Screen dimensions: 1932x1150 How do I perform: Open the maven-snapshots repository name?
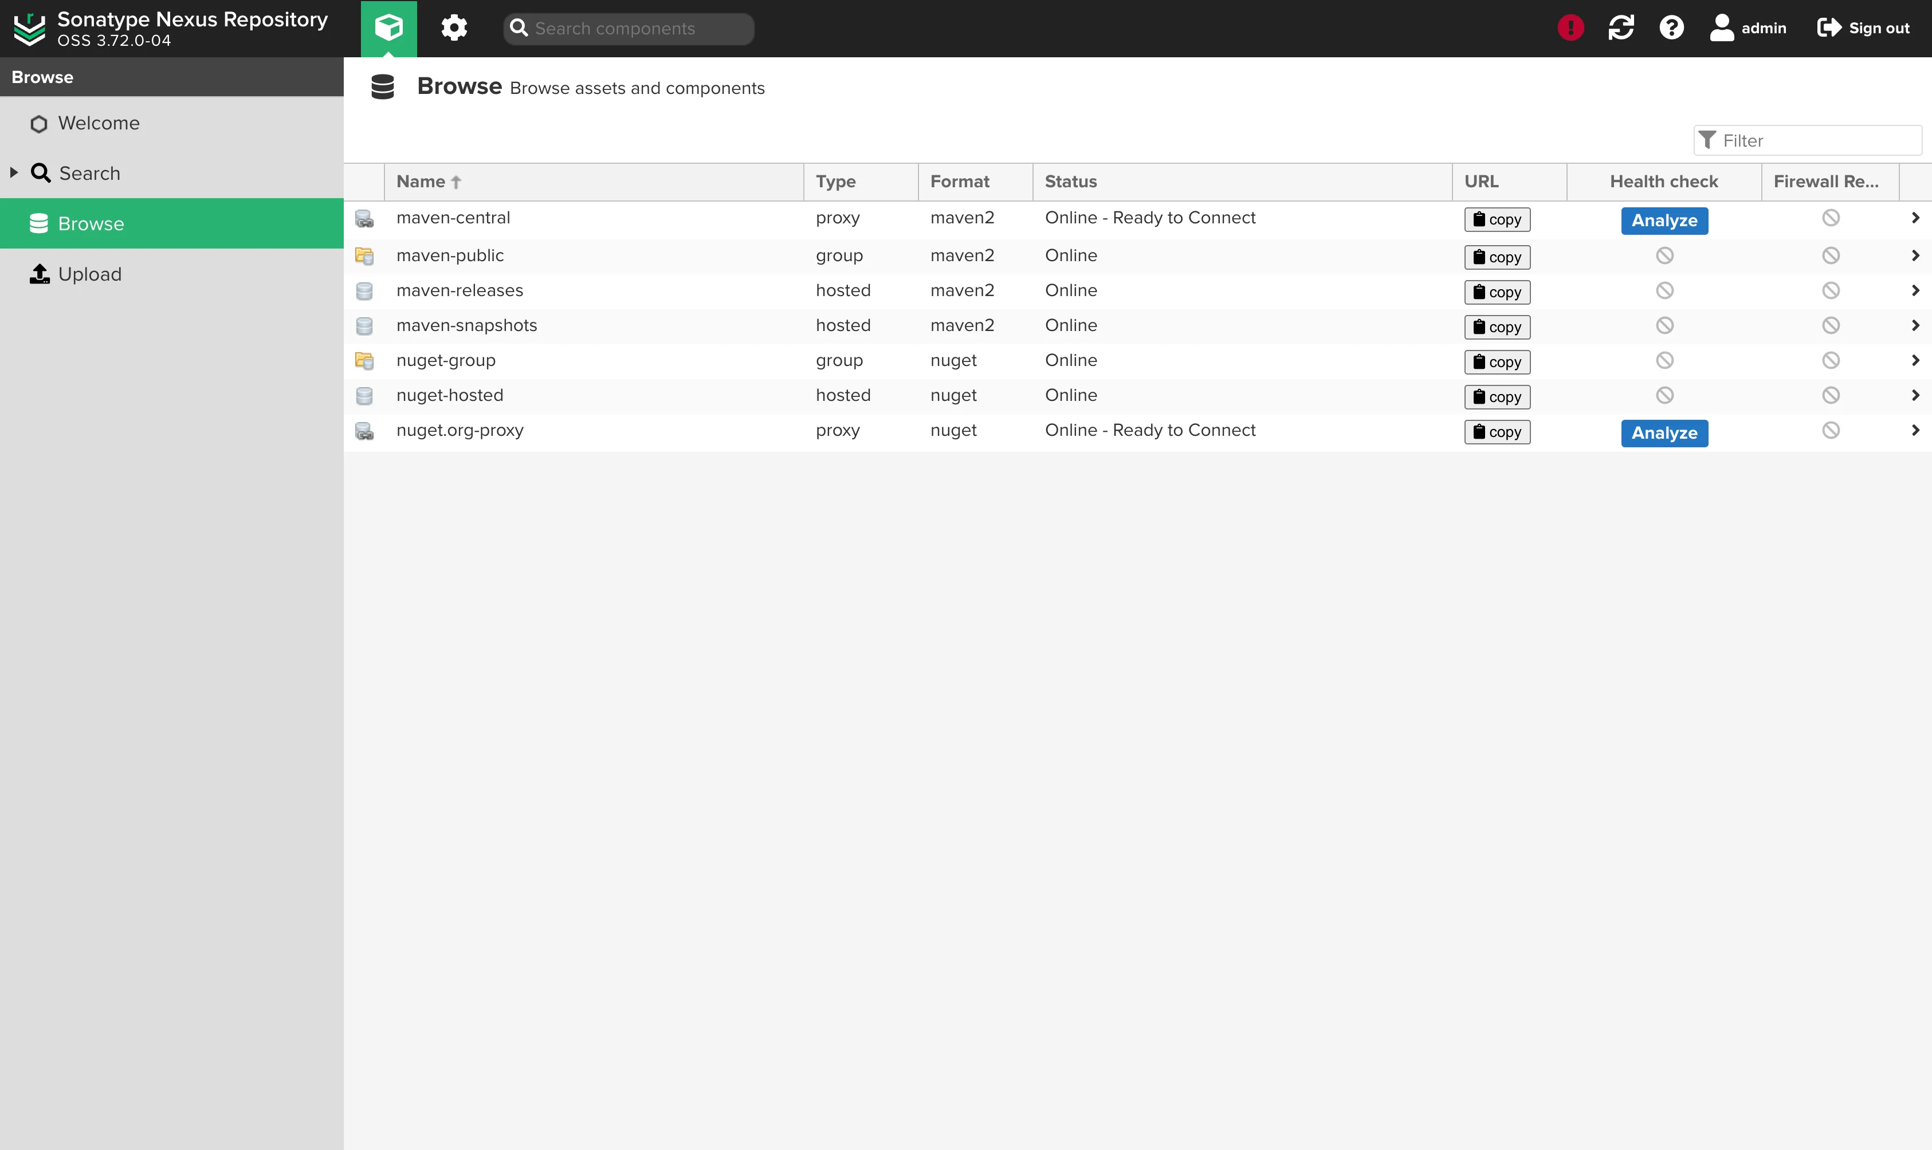(x=467, y=325)
